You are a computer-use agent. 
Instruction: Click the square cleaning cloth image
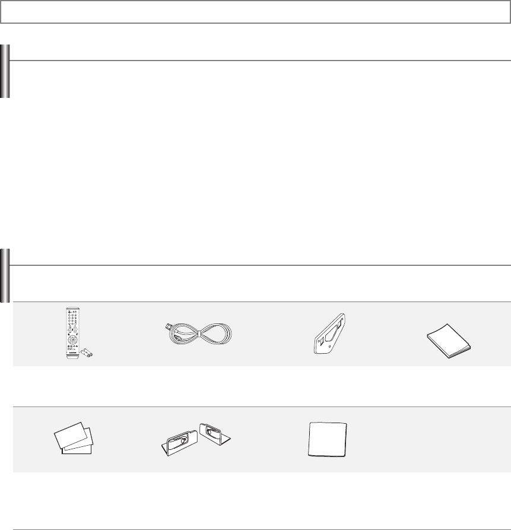[x=328, y=439]
